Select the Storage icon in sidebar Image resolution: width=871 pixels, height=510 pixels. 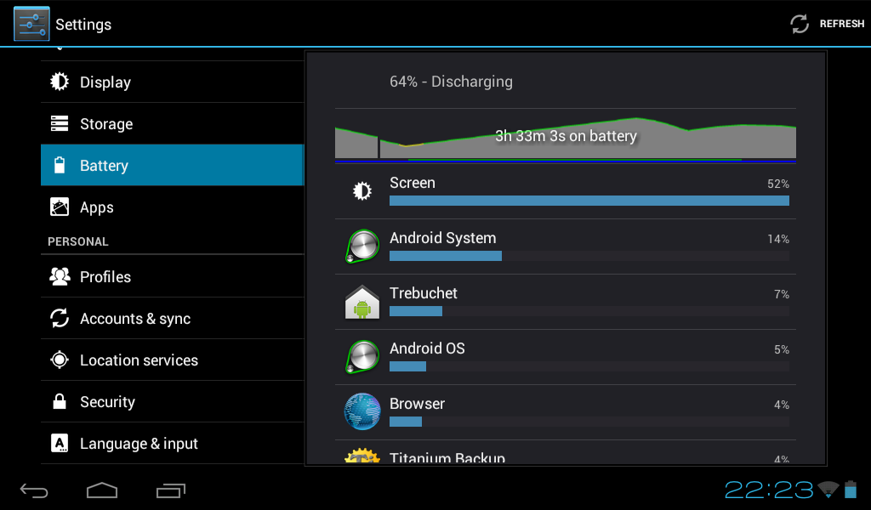(60, 123)
